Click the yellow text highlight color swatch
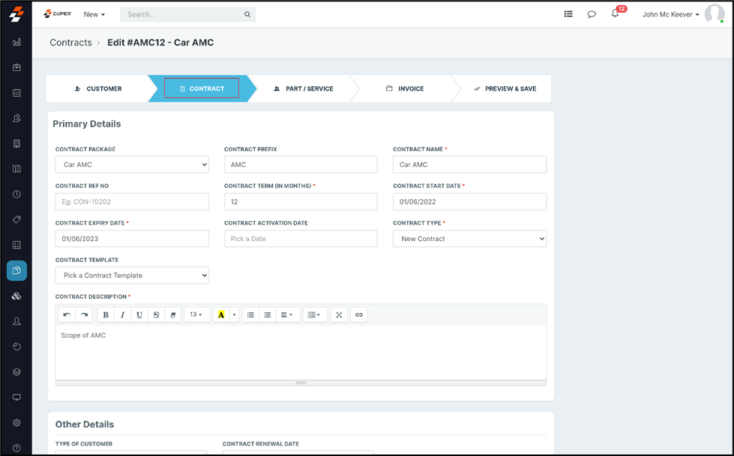The height and width of the screenshot is (456, 734). (x=221, y=314)
